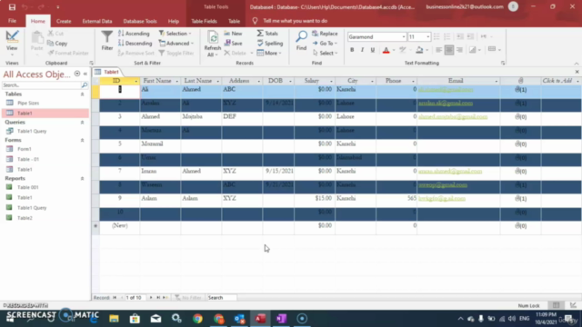
Task: Switch to the Create tab
Action: [64, 21]
